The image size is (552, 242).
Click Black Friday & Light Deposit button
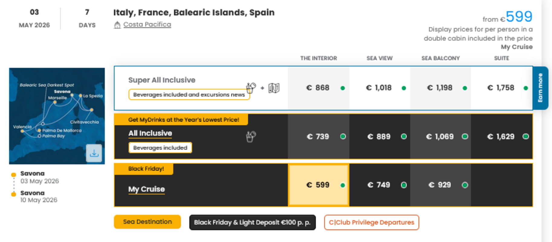click(252, 222)
